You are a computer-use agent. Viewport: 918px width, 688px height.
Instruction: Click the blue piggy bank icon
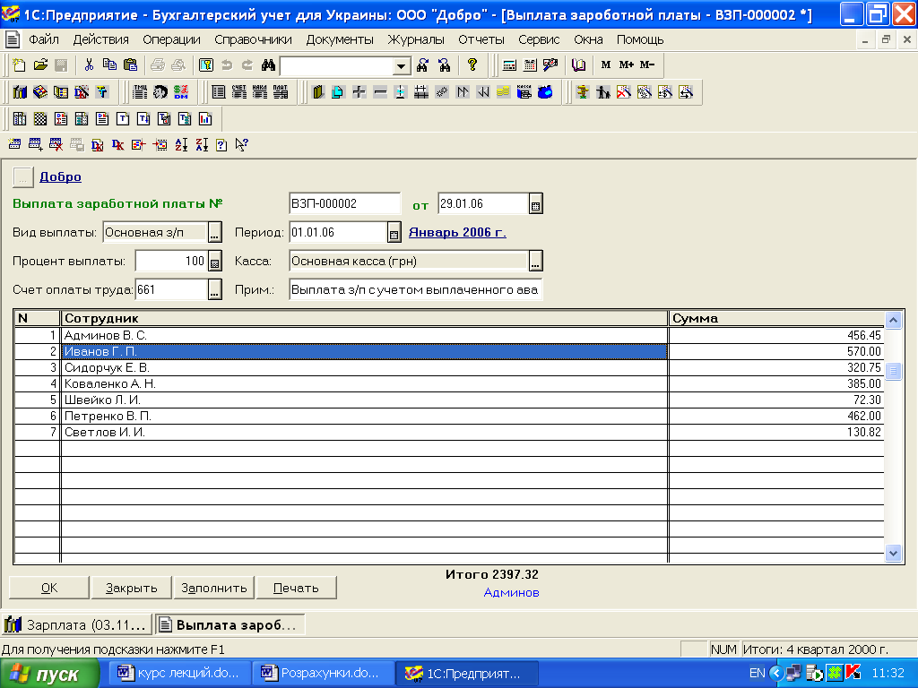coord(545,92)
